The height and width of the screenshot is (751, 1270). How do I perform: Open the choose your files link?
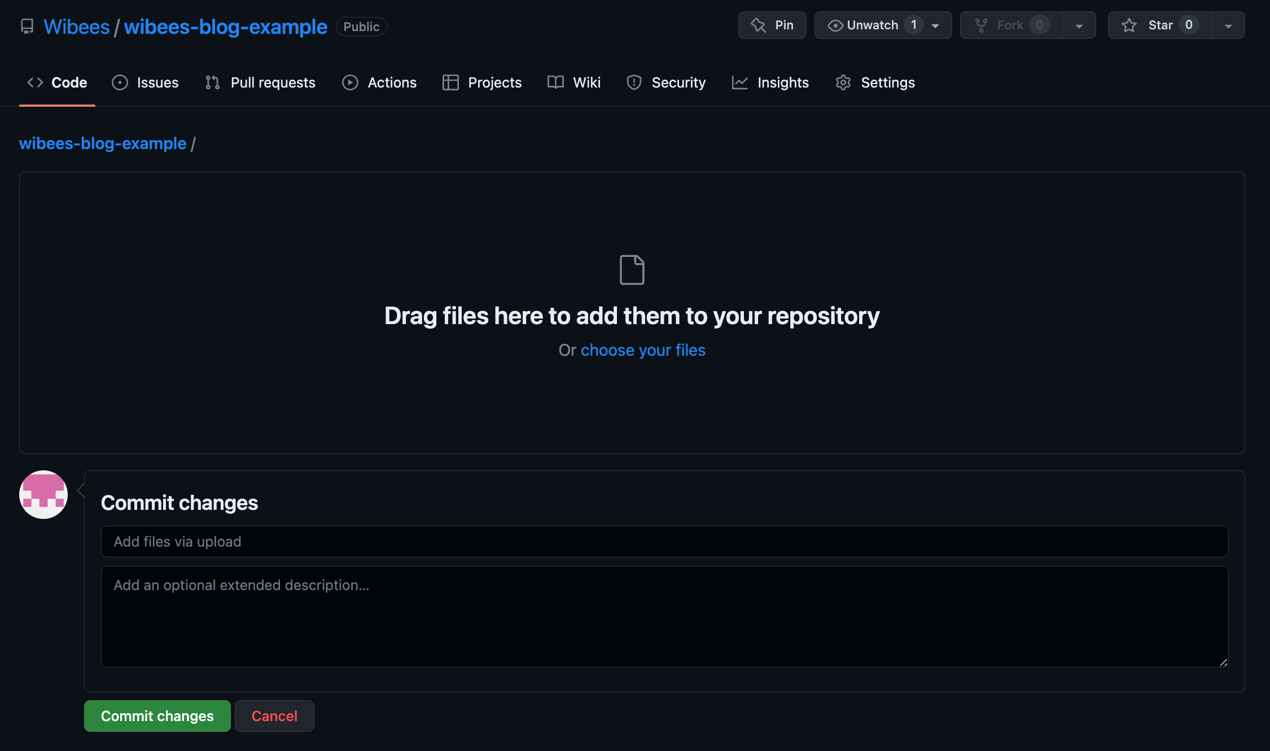click(643, 350)
